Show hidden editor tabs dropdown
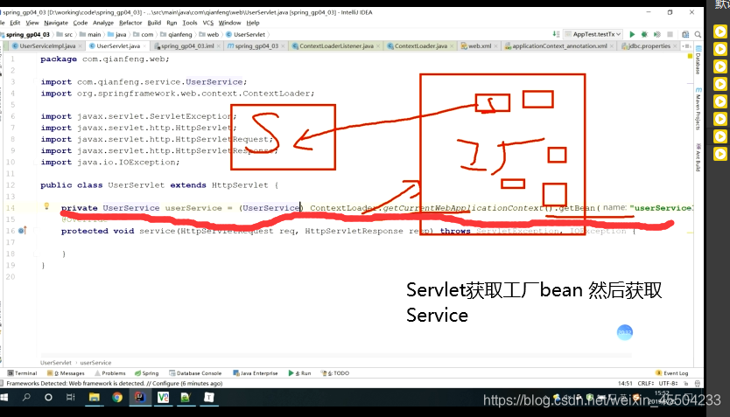 pos(687,46)
